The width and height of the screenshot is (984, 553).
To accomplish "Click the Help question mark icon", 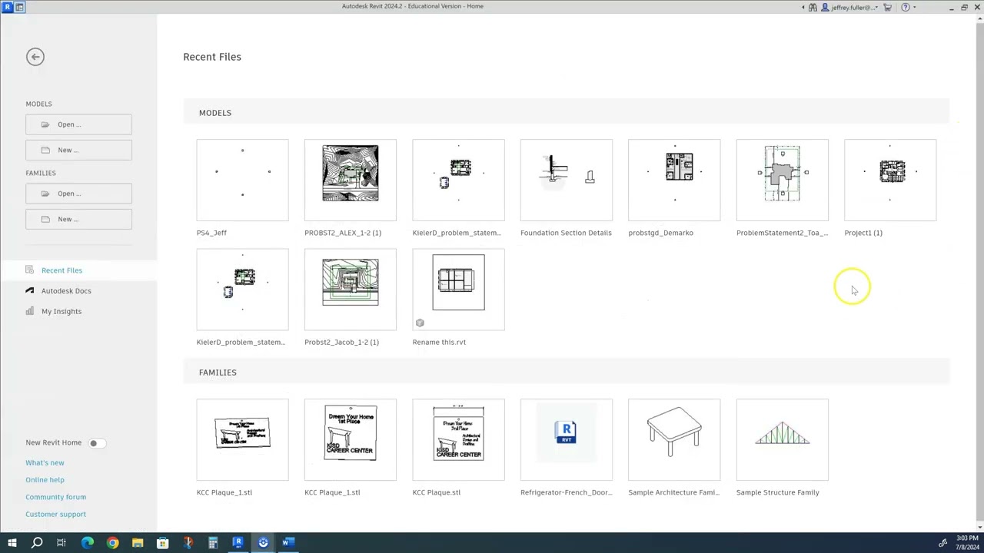I will (905, 7).
